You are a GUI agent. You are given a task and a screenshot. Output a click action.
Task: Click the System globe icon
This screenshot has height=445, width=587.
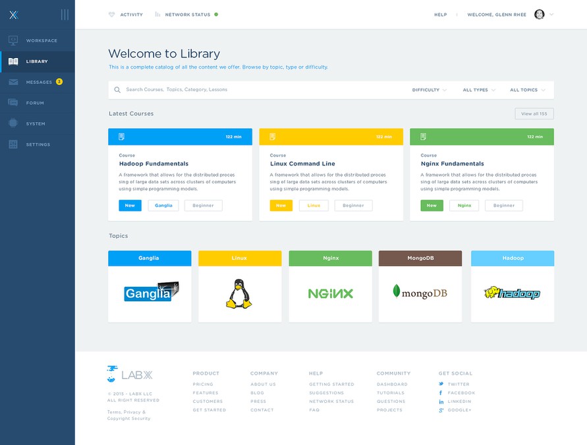point(13,123)
